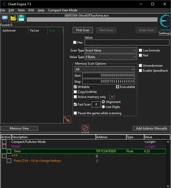Uncheck the Writable checkbox

pos(75,87)
